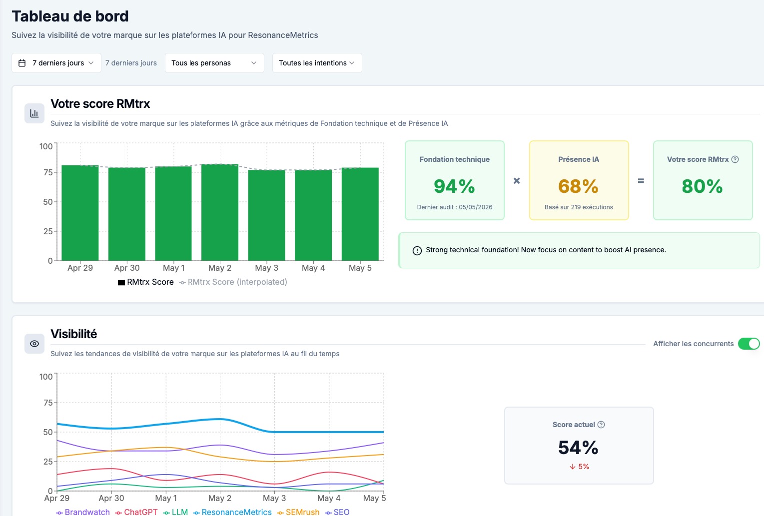Click the Basé sur 219 exécutions text

579,207
